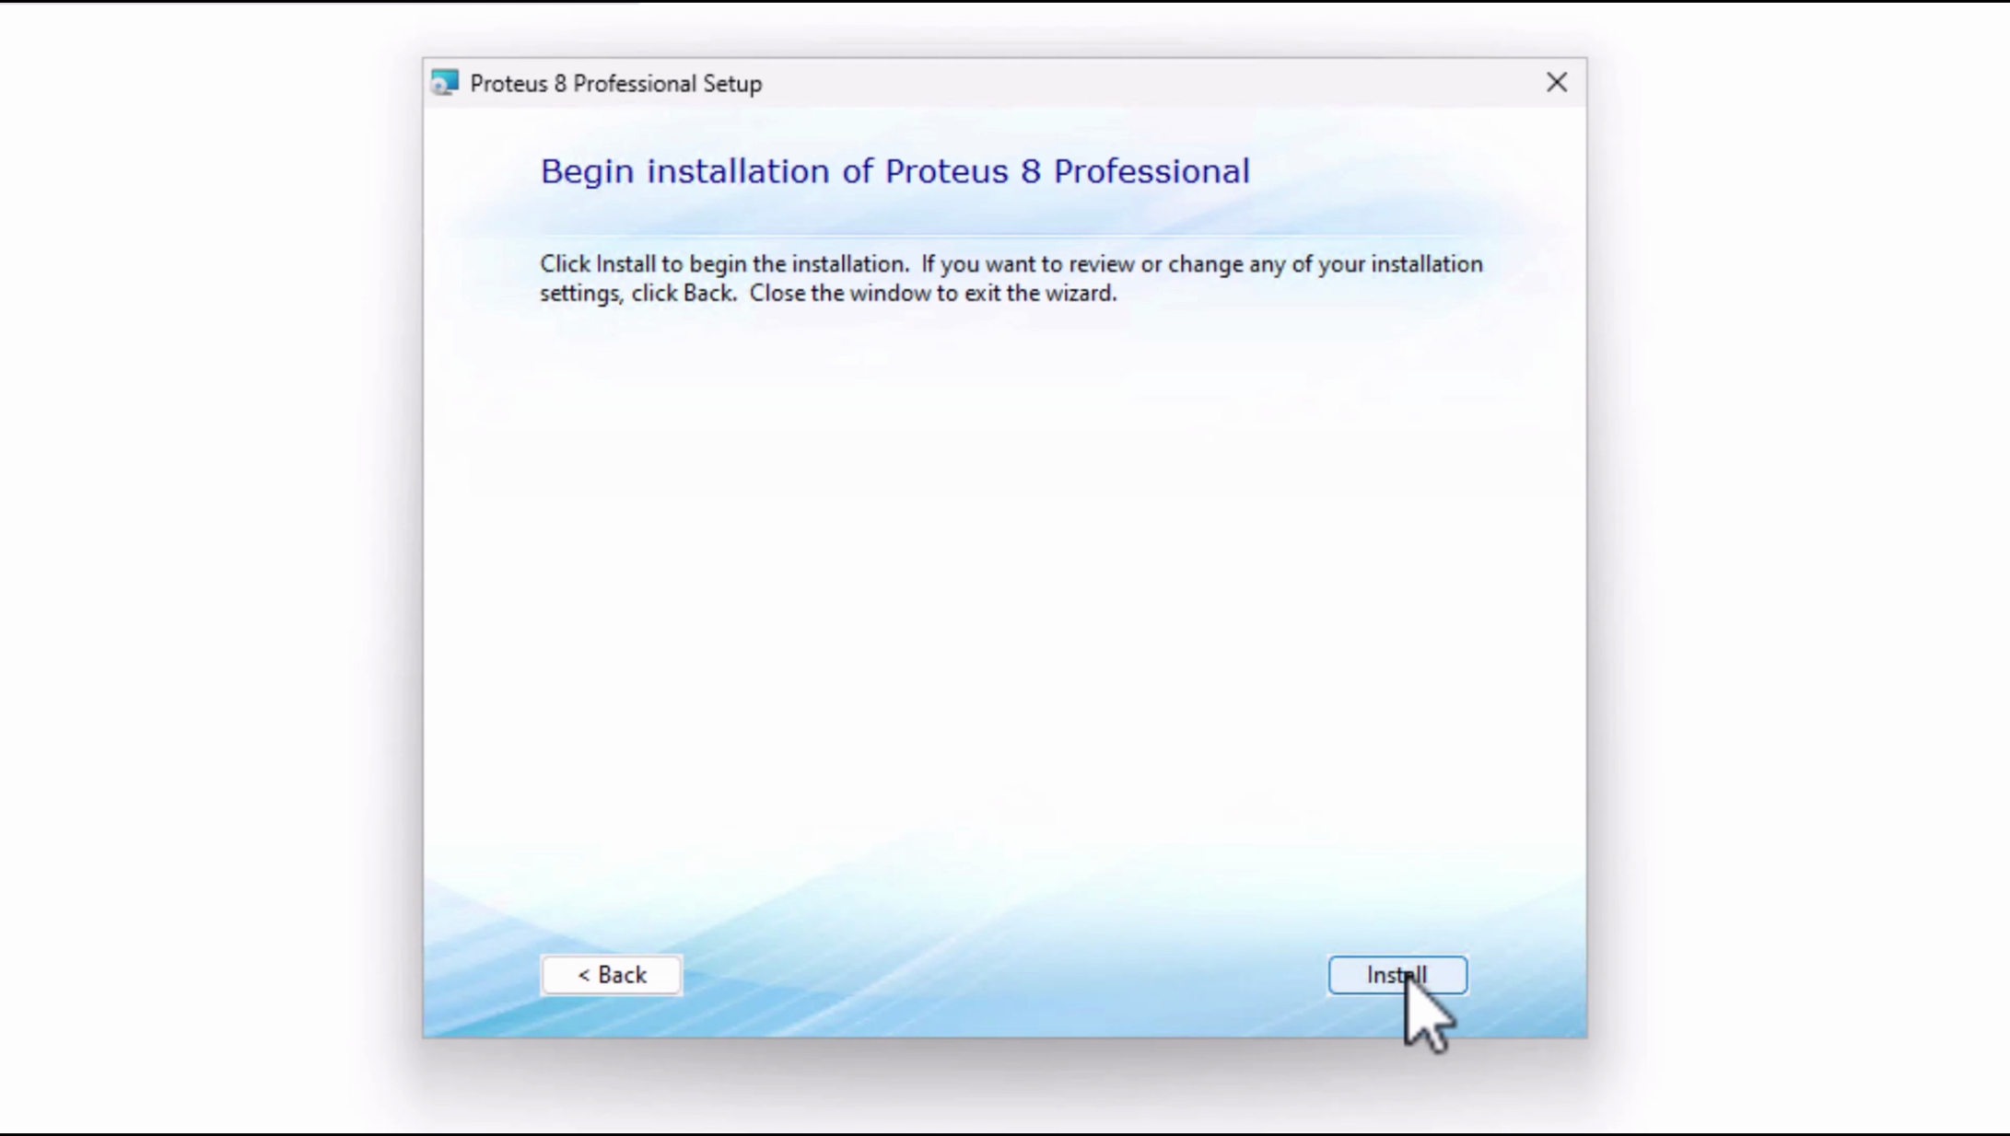Viewport: 2010px width, 1136px height.
Task: Close the Proteus 8 Professional Setup window
Action: (x=1557, y=83)
